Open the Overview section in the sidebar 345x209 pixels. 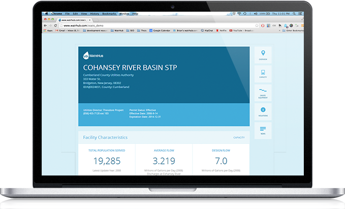263,55
